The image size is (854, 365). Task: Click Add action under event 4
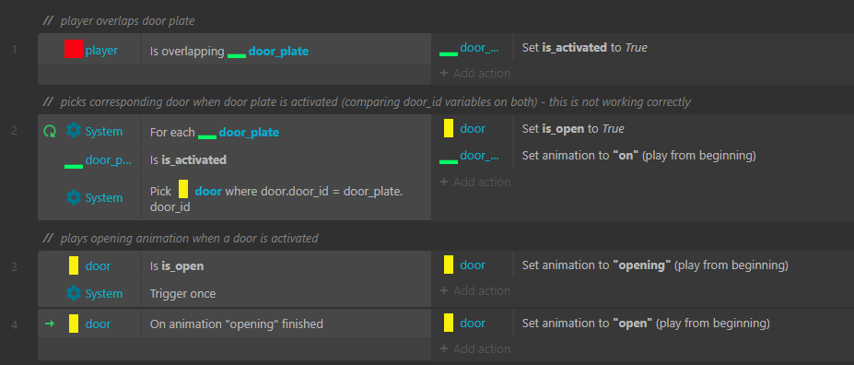pyautogui.click(x=475, y=348)
